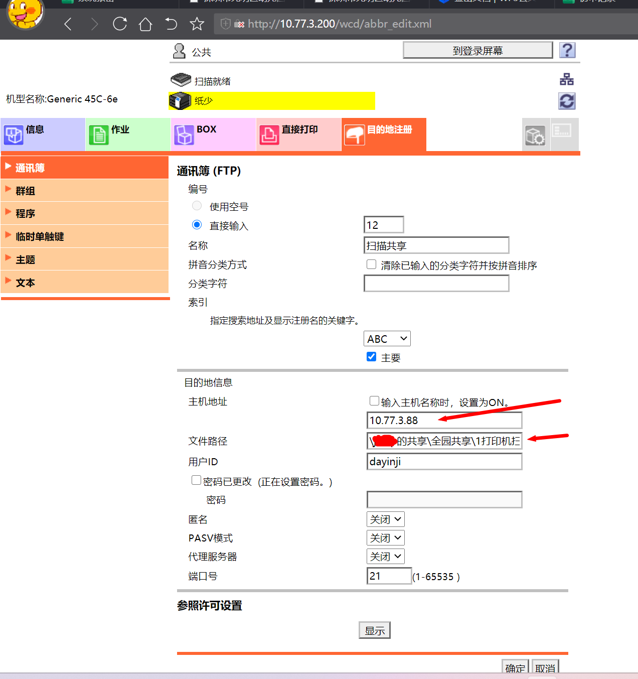
Task: Open 文本 in the side menu
Action: pyautogui.click(x=84, y=282)
